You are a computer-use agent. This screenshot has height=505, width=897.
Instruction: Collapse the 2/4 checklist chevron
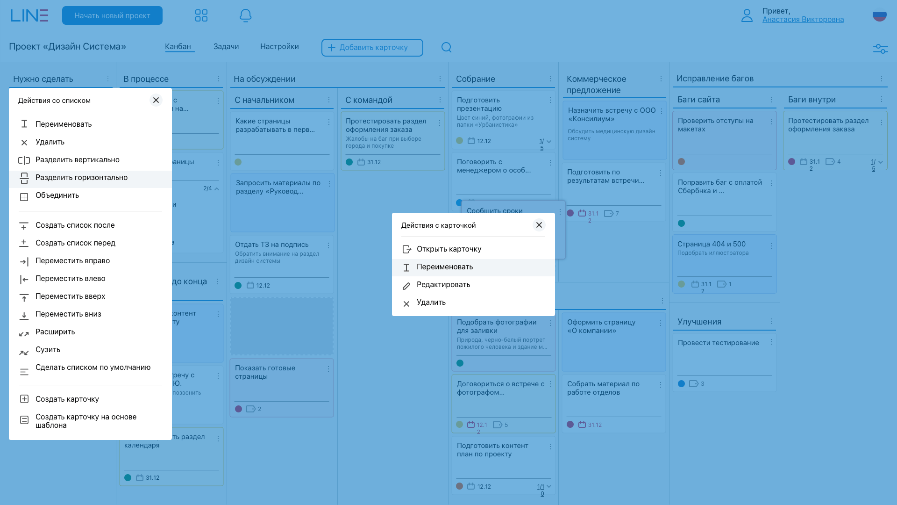pos(217,188)
